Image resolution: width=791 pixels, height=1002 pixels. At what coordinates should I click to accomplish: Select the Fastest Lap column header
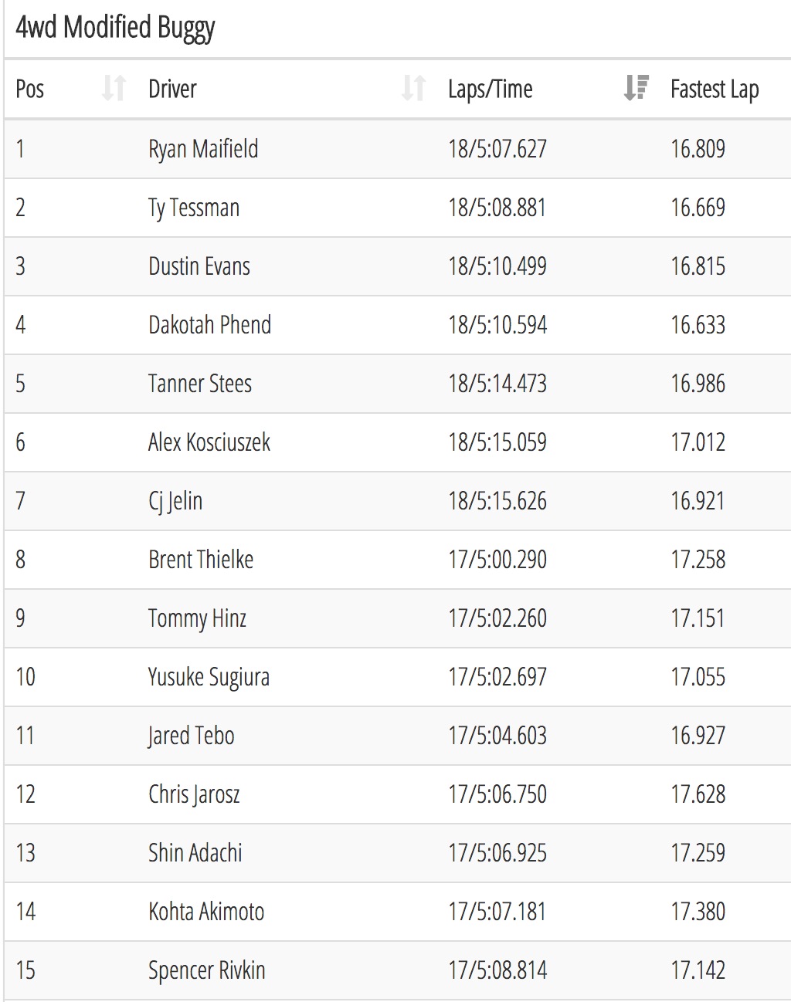(715, 90)
